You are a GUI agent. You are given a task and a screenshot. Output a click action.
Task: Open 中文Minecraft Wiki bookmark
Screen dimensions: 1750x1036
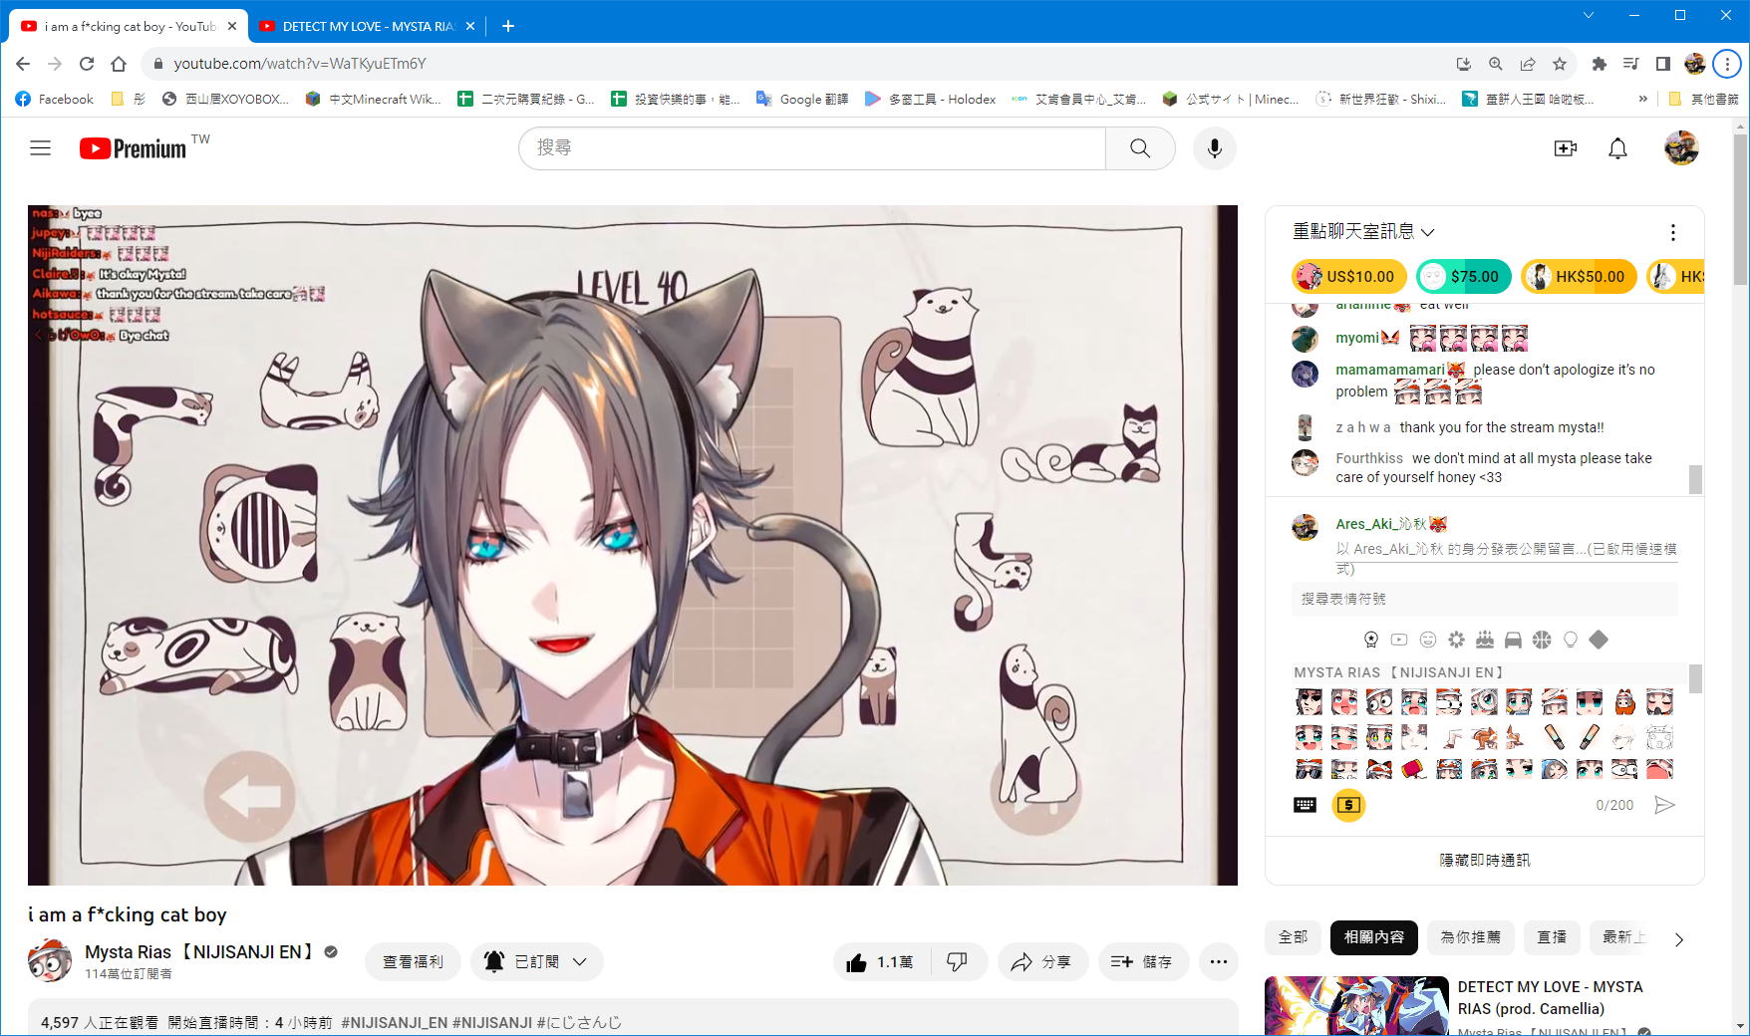click(374, 99)
